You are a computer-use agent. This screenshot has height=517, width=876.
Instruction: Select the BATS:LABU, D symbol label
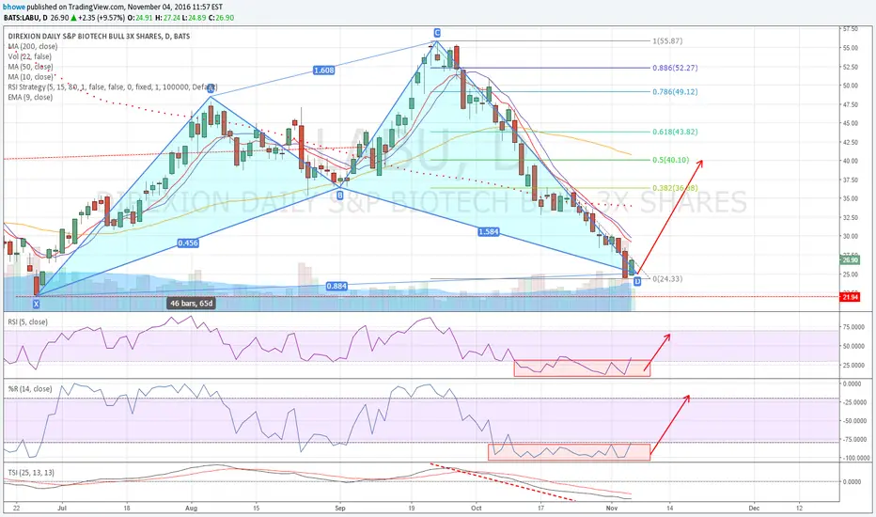(25, 18)
